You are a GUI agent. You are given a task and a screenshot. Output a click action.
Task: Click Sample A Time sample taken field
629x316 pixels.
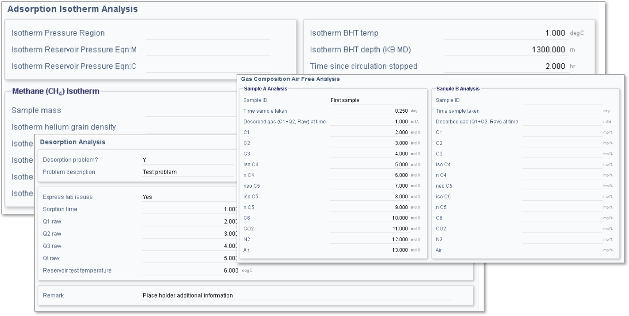coord(370,111)
